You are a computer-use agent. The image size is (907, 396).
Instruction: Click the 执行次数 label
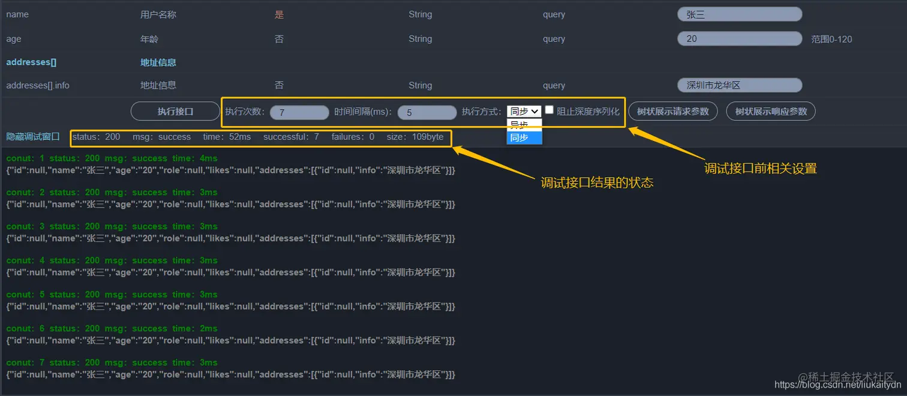(x=245, y=112)
